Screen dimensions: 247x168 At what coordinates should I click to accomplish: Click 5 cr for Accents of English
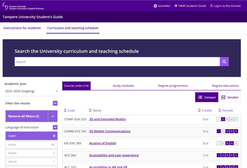[205, 143]
